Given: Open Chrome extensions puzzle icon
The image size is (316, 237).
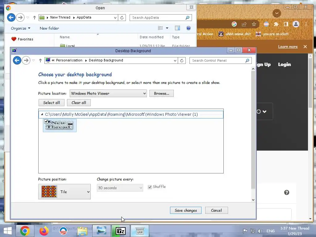Looking at the screenshot, I should pos(276,24).
